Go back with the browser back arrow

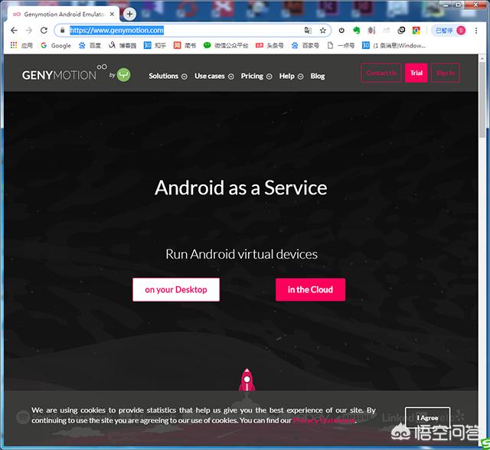[x=14, y=31]
